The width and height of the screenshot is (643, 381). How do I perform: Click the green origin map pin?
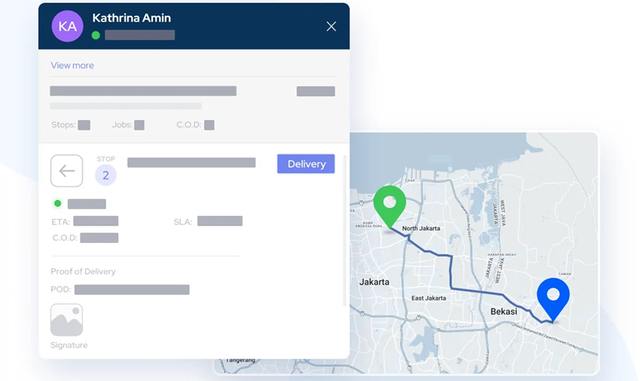coord(390,206)
